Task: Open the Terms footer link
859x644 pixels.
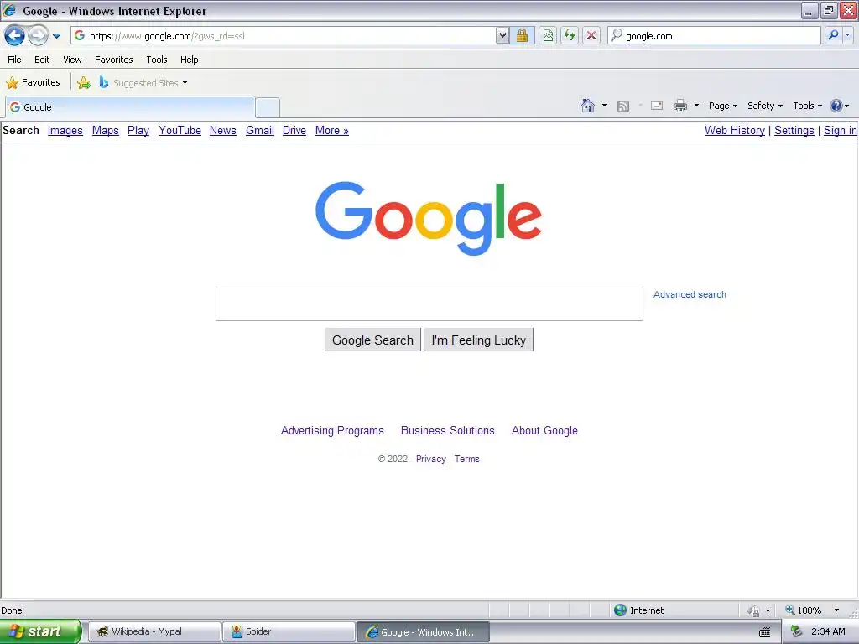Action: [x=466, y=459]
